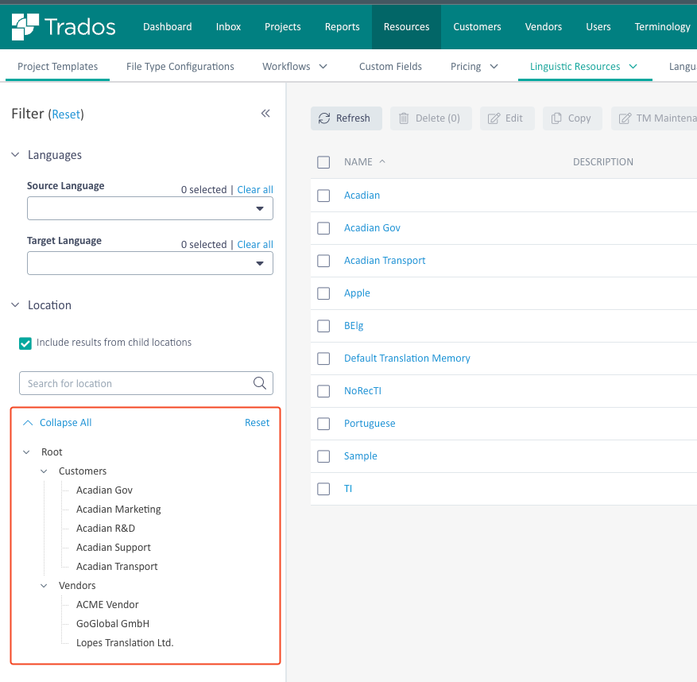Screen dimensions: 697x682
Task: Select Lopes Translation Ltd. in location tree
Action: pos(125,643)
